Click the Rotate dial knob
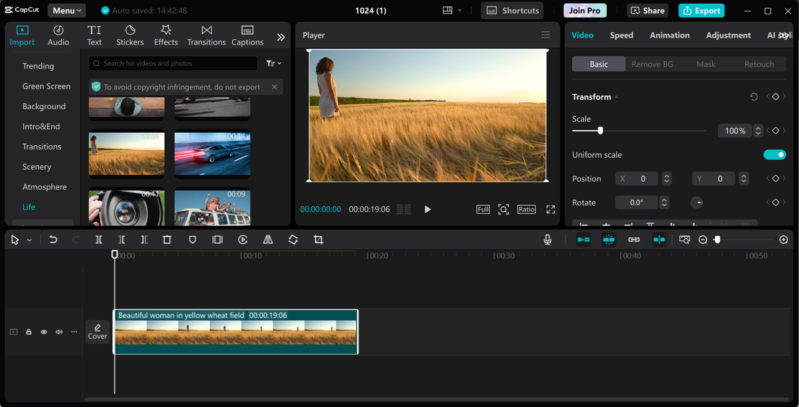This screenshot has width=799, height=407. (697, 203)
